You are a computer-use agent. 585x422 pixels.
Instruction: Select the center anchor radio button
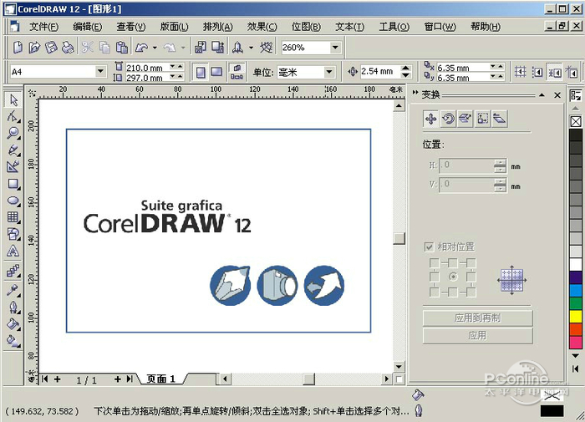click(x=453, y=277)
